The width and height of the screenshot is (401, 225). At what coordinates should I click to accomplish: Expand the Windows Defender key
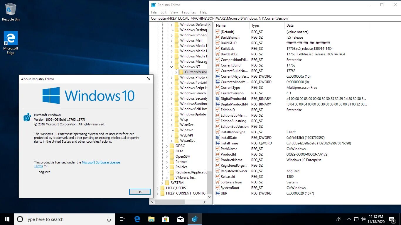click(x=172, y=25)
